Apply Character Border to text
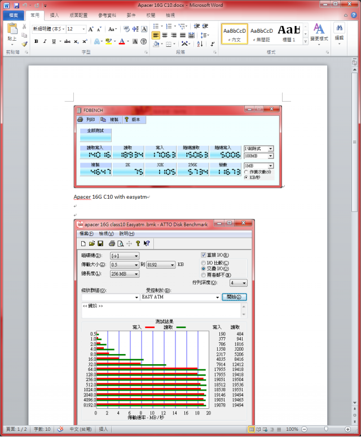The height and width of the screenshot is (437, 361). point(144,29)
